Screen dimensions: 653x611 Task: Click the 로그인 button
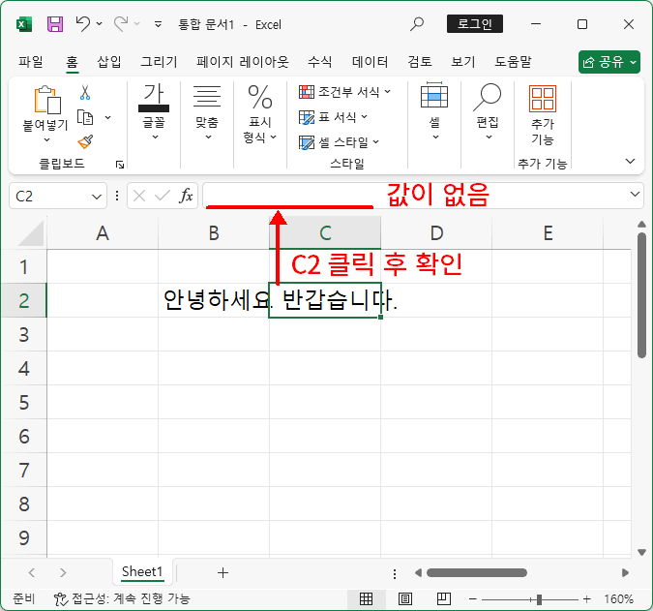[475, 24]
